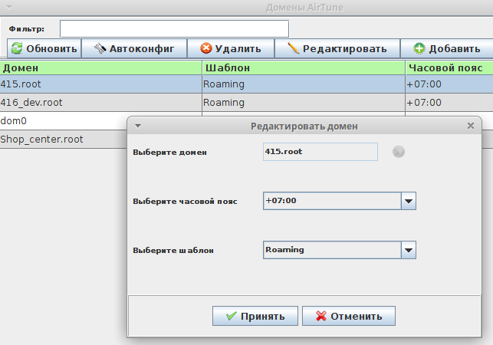Click the 415.root domain field in the dialog
The width and height of the screenshot is (493, 345).
pyautogui.click(x=320, y=152)
